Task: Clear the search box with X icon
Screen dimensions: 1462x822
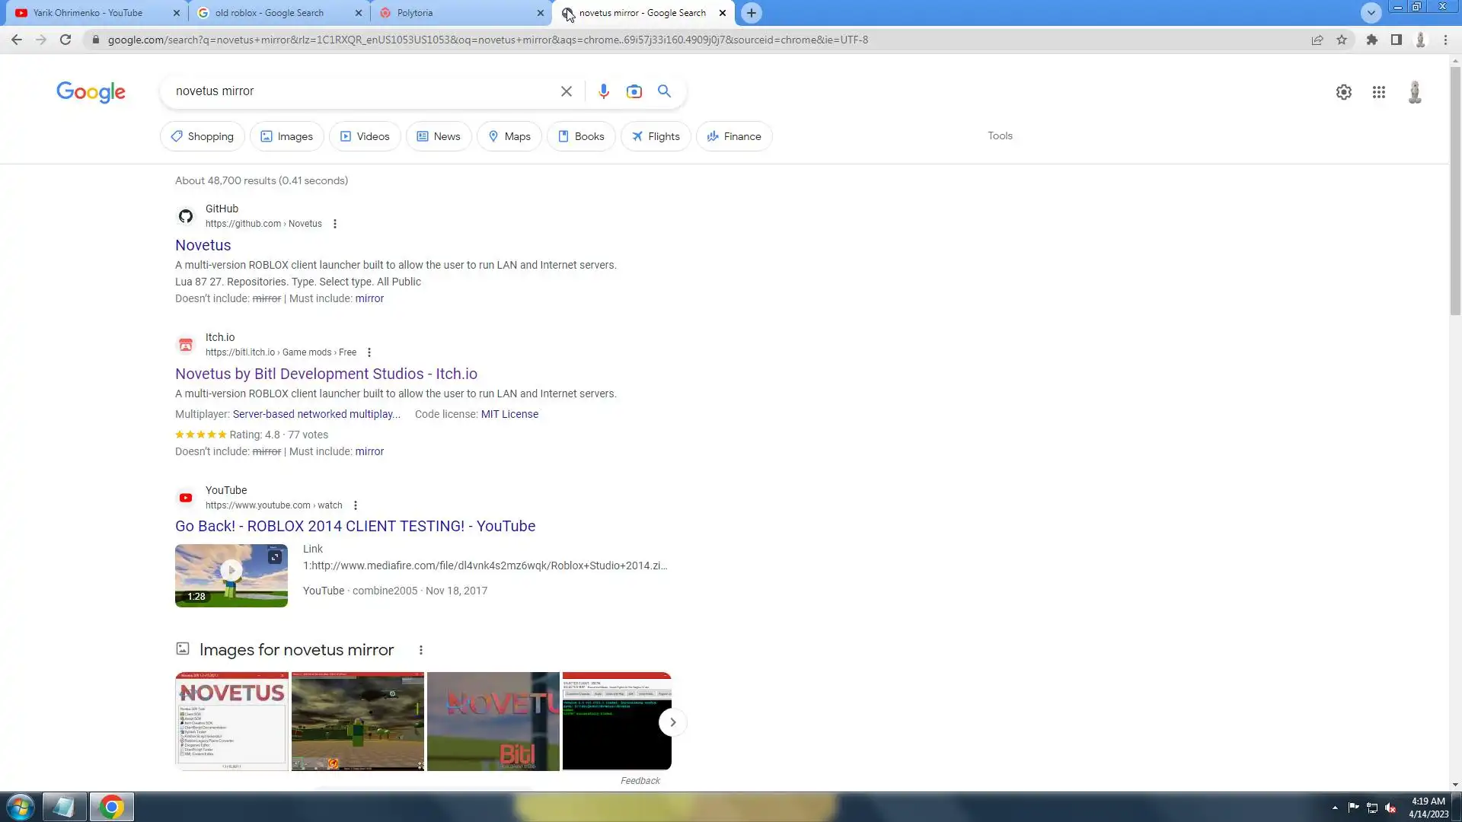Action: [x=566, y=91]
